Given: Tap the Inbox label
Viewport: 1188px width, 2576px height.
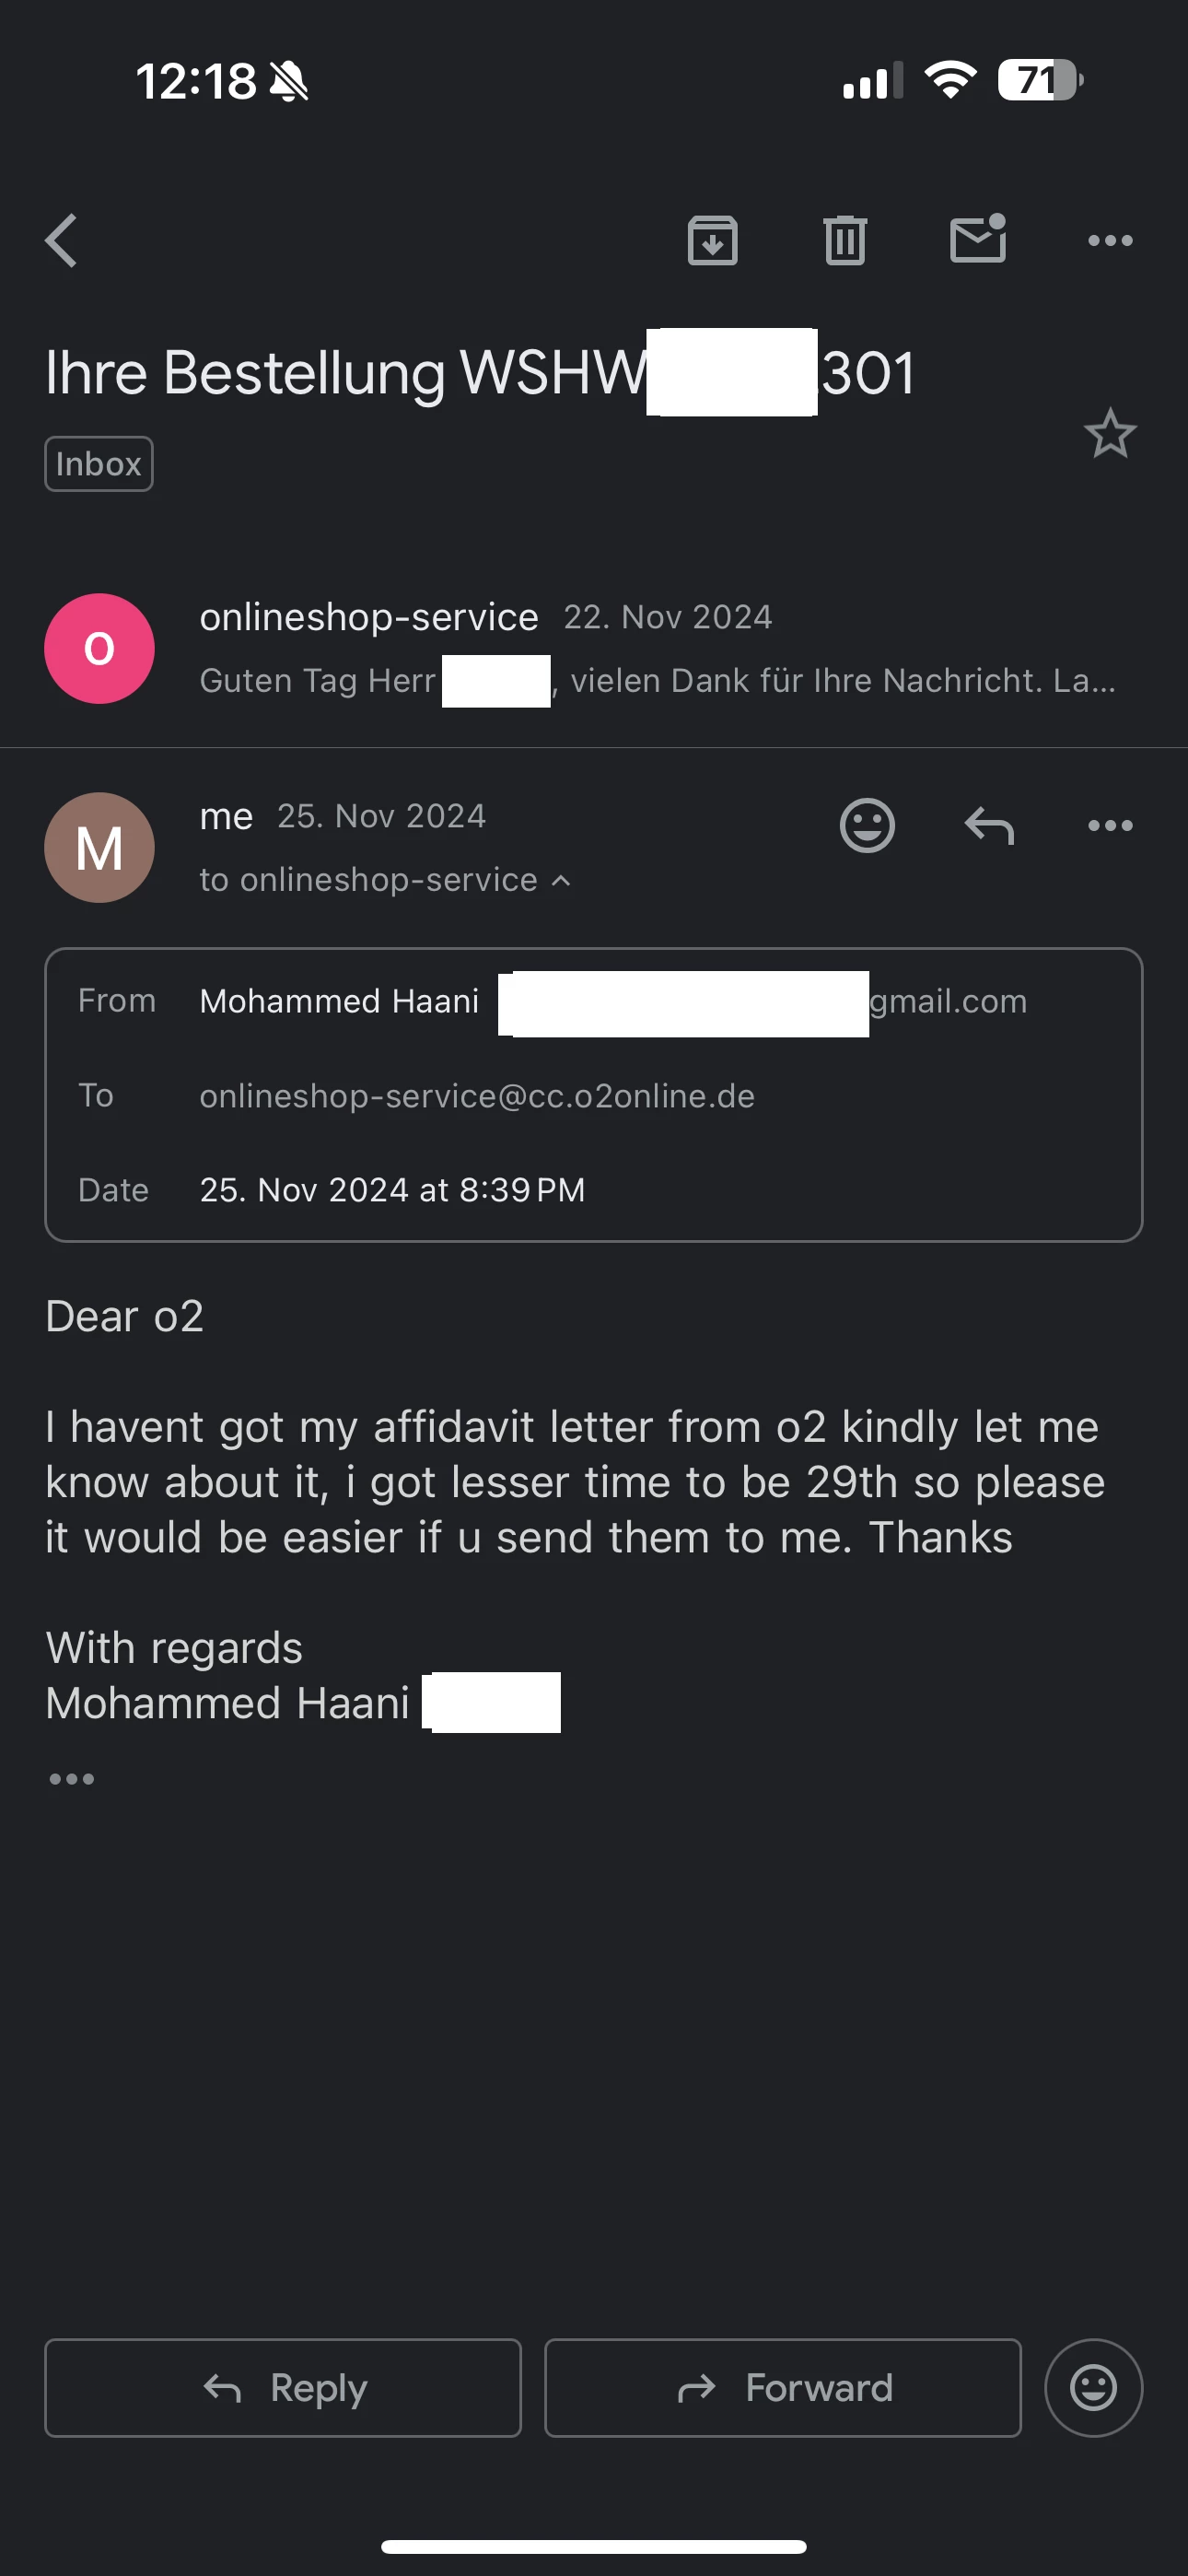Looking at the screenshot, I should pyautogui.click(x=99, y=464).
